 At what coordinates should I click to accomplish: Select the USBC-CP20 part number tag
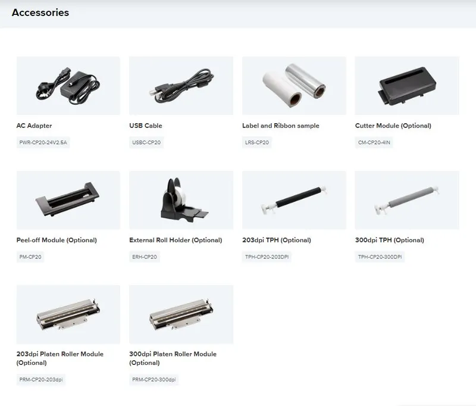pos(146,142)
